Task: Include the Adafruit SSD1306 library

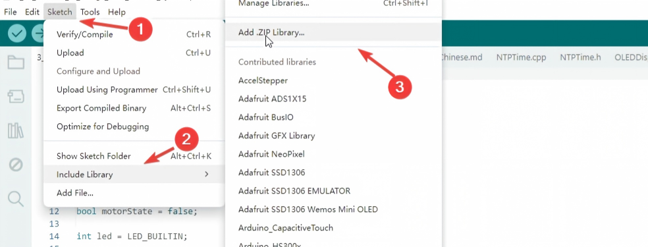Action: pos(333,172)
